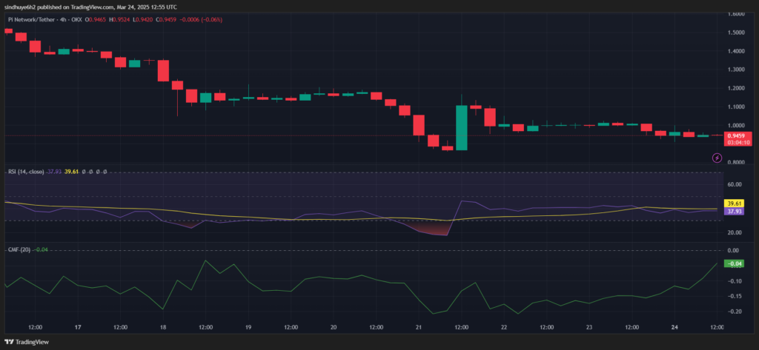Click the green −0.04 value in CMF legend
The width and height of the screenshot is (759, 350).
[42, 249]
